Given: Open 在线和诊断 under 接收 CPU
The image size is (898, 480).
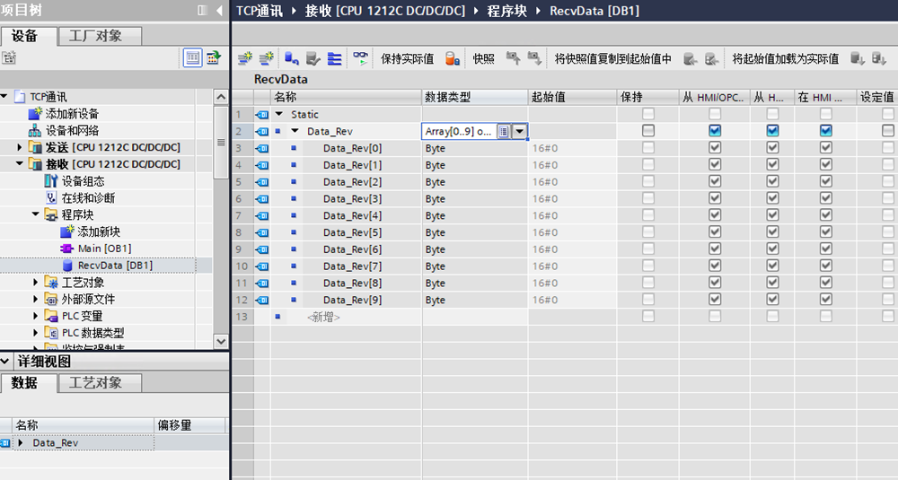Looking at the screenshot, I should [87, 197].
